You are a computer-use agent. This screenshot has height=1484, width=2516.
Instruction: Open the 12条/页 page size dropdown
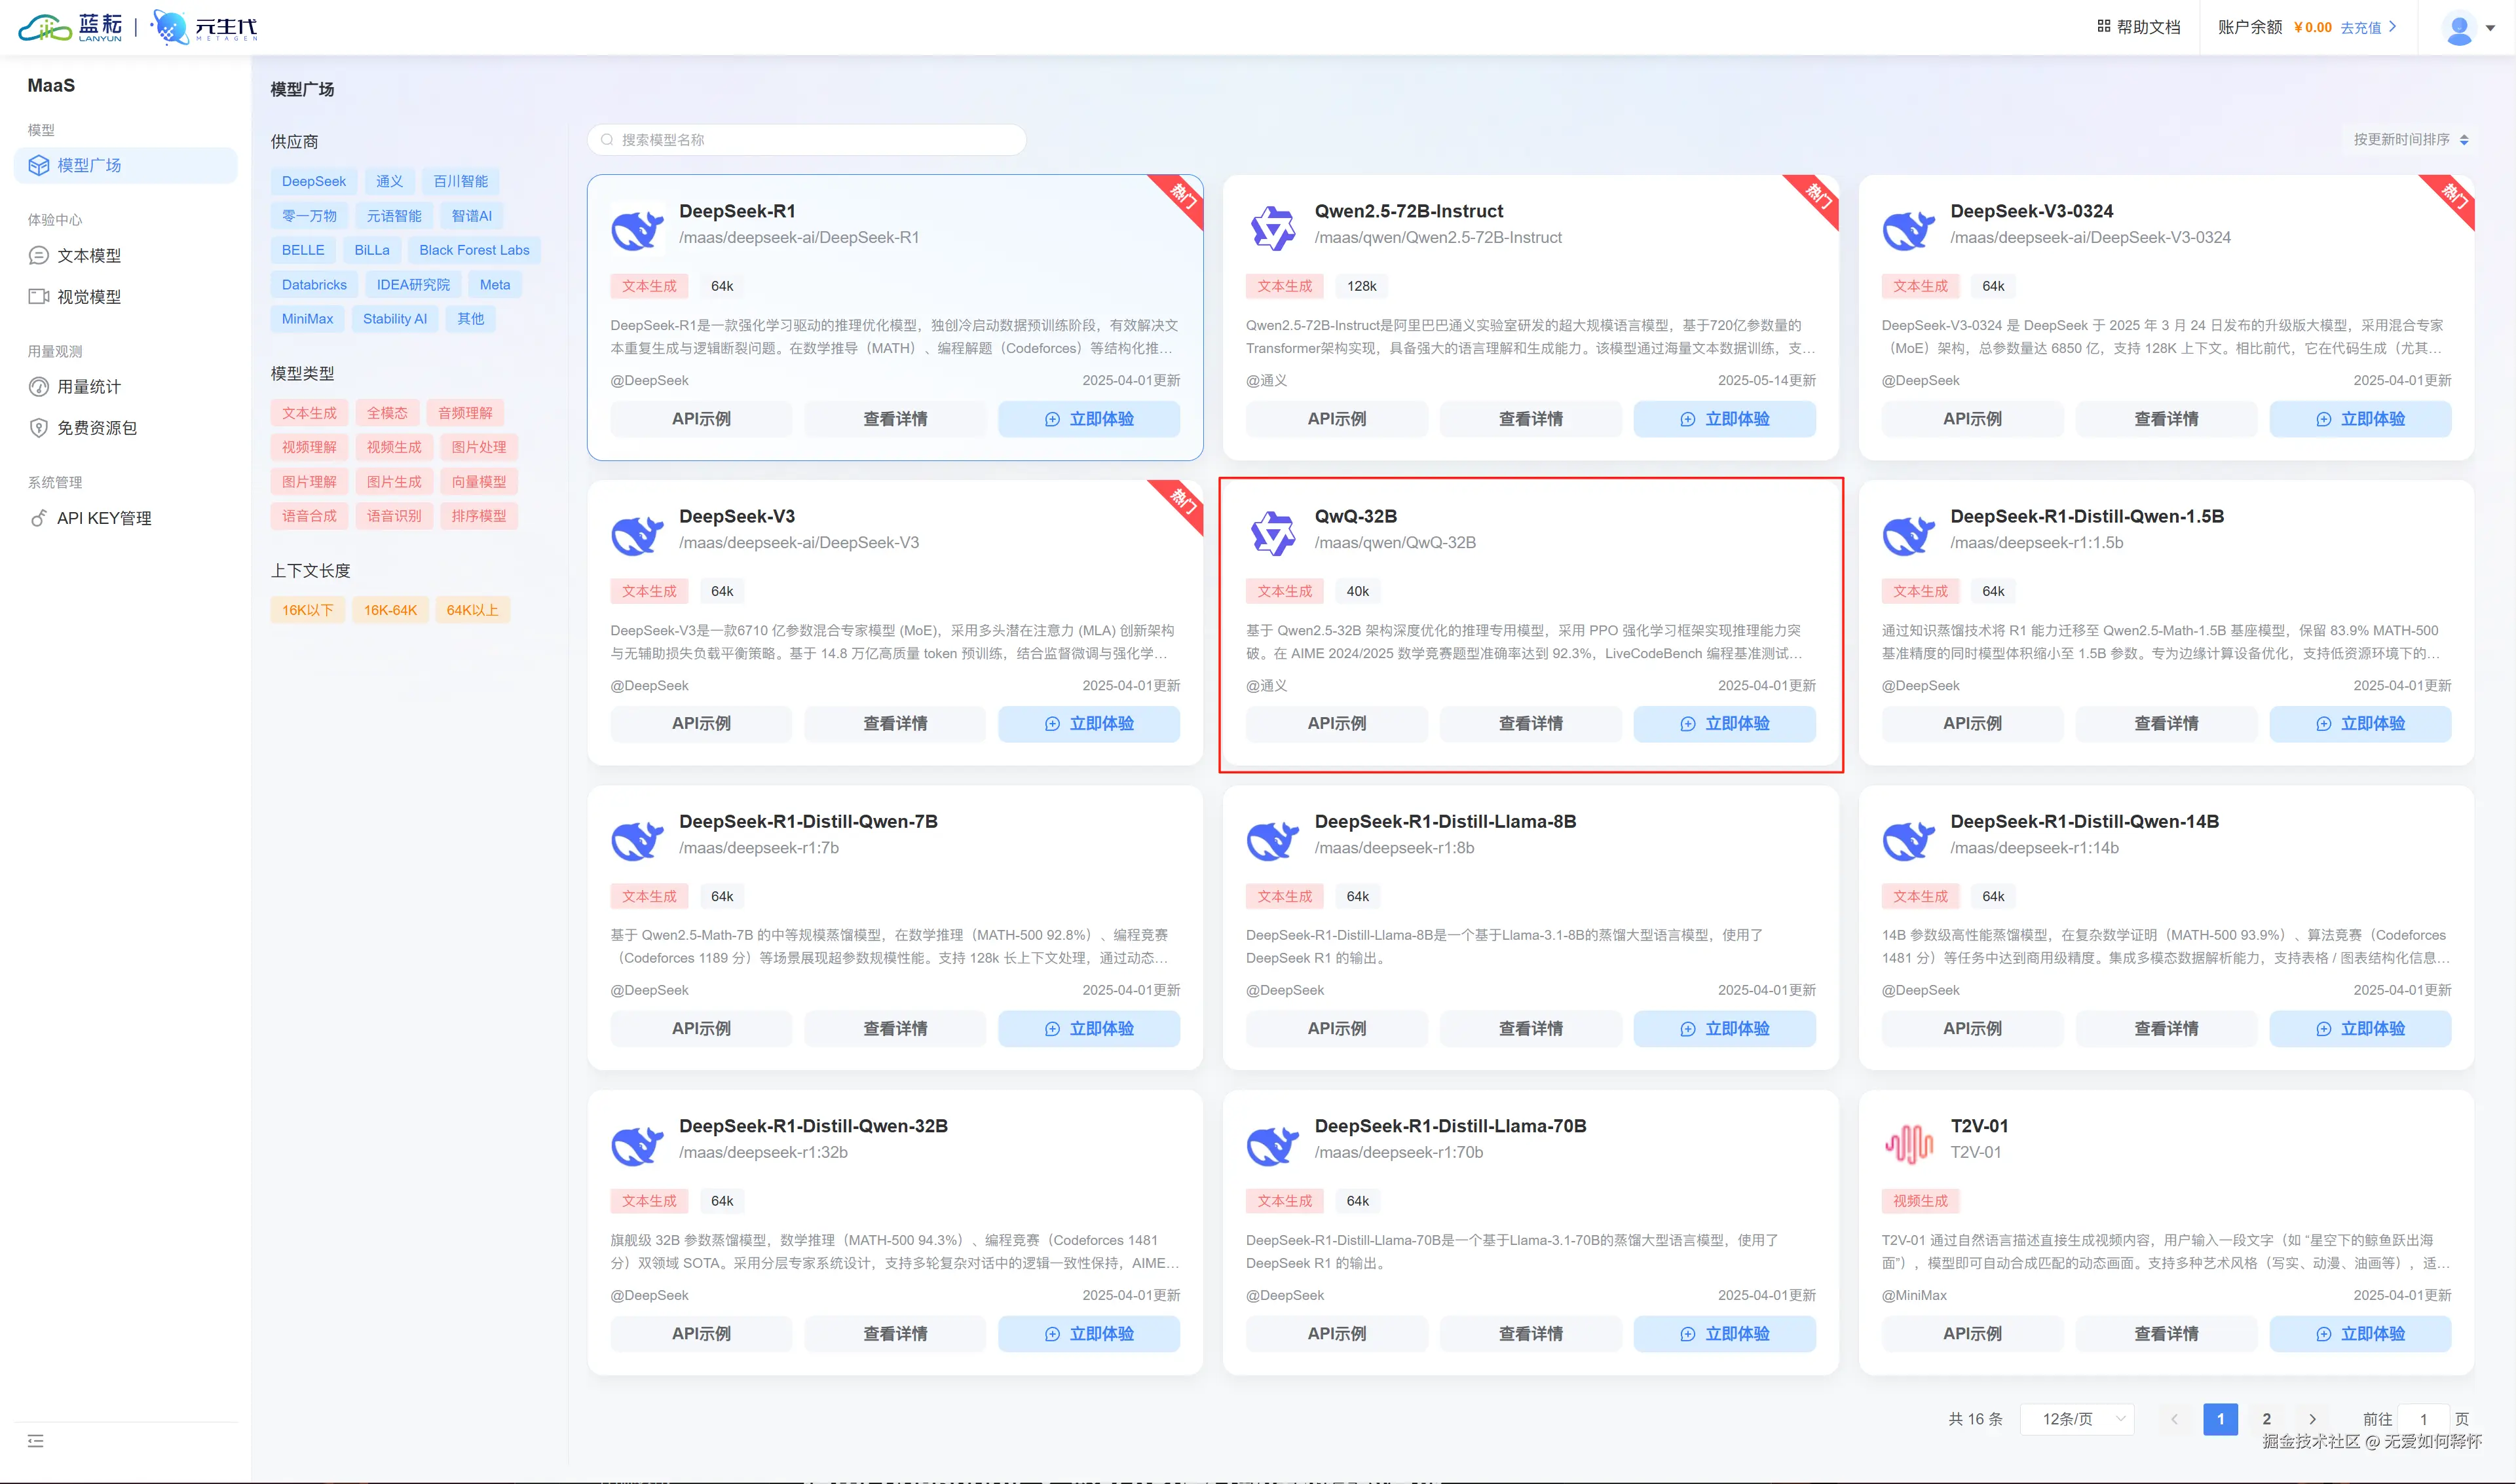coord(2078,1419)
